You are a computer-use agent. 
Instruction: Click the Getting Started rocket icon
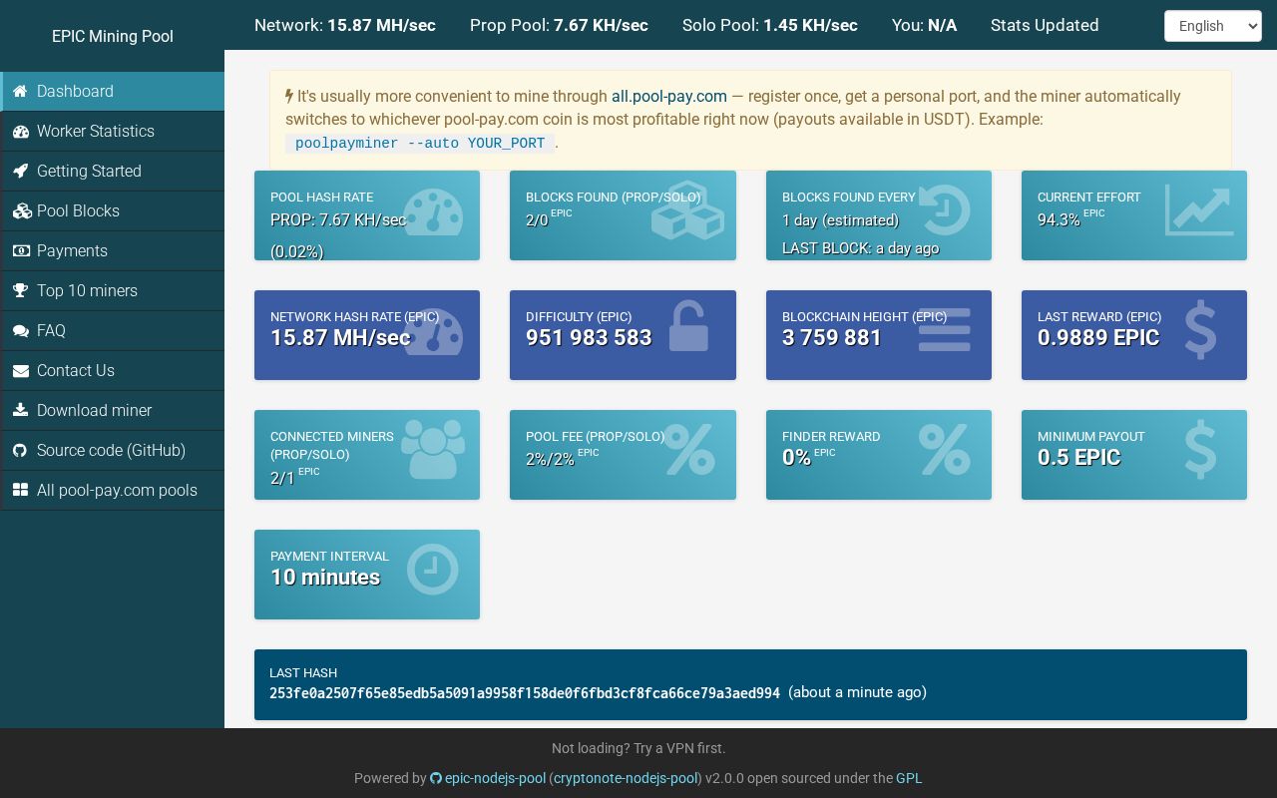(x=20, y=172)
